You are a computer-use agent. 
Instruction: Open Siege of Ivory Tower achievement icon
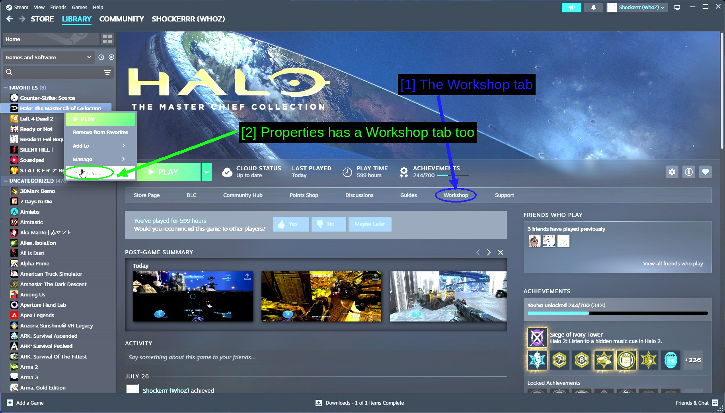click(x=537, y=338)
